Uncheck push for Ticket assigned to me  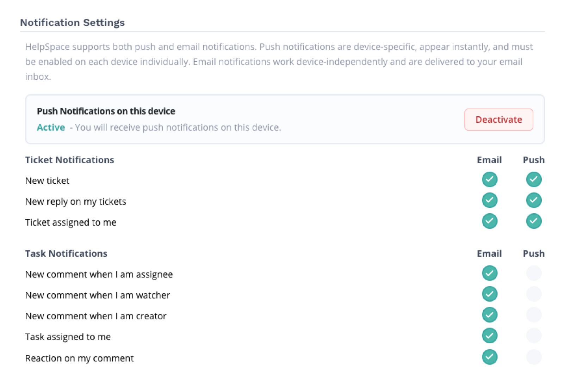point(534,221)
